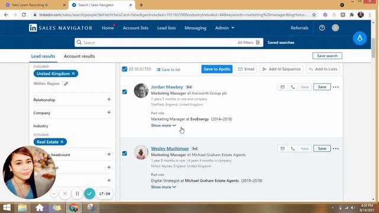Click the phone icon for Jordan Mawbey
The width and height of the screenshot is (379, 213).
(x=293, y=87)
